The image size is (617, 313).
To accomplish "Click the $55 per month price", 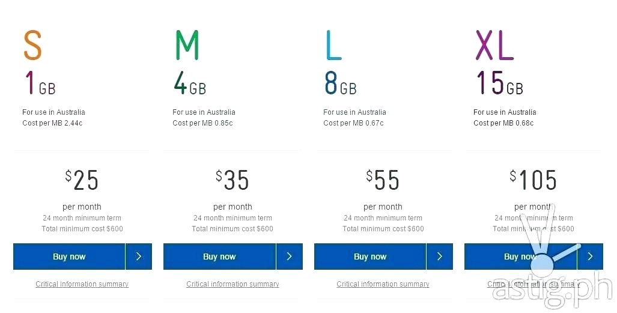I will [x=383, y=180].
